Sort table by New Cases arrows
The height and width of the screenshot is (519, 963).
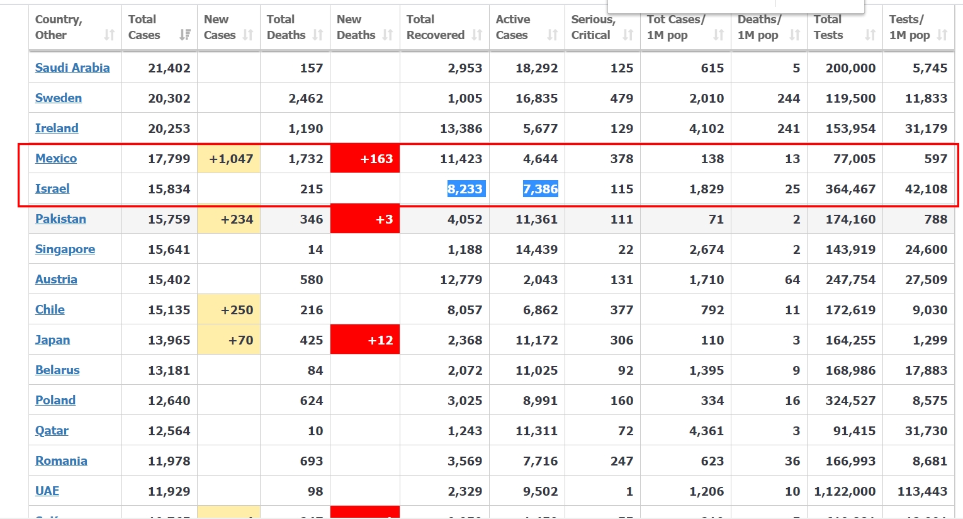click(248, 35)
